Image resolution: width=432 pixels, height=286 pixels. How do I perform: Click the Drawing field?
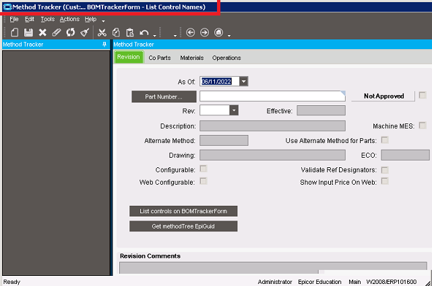point(272,155)
